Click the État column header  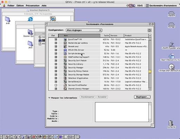(x=53, y=36)
